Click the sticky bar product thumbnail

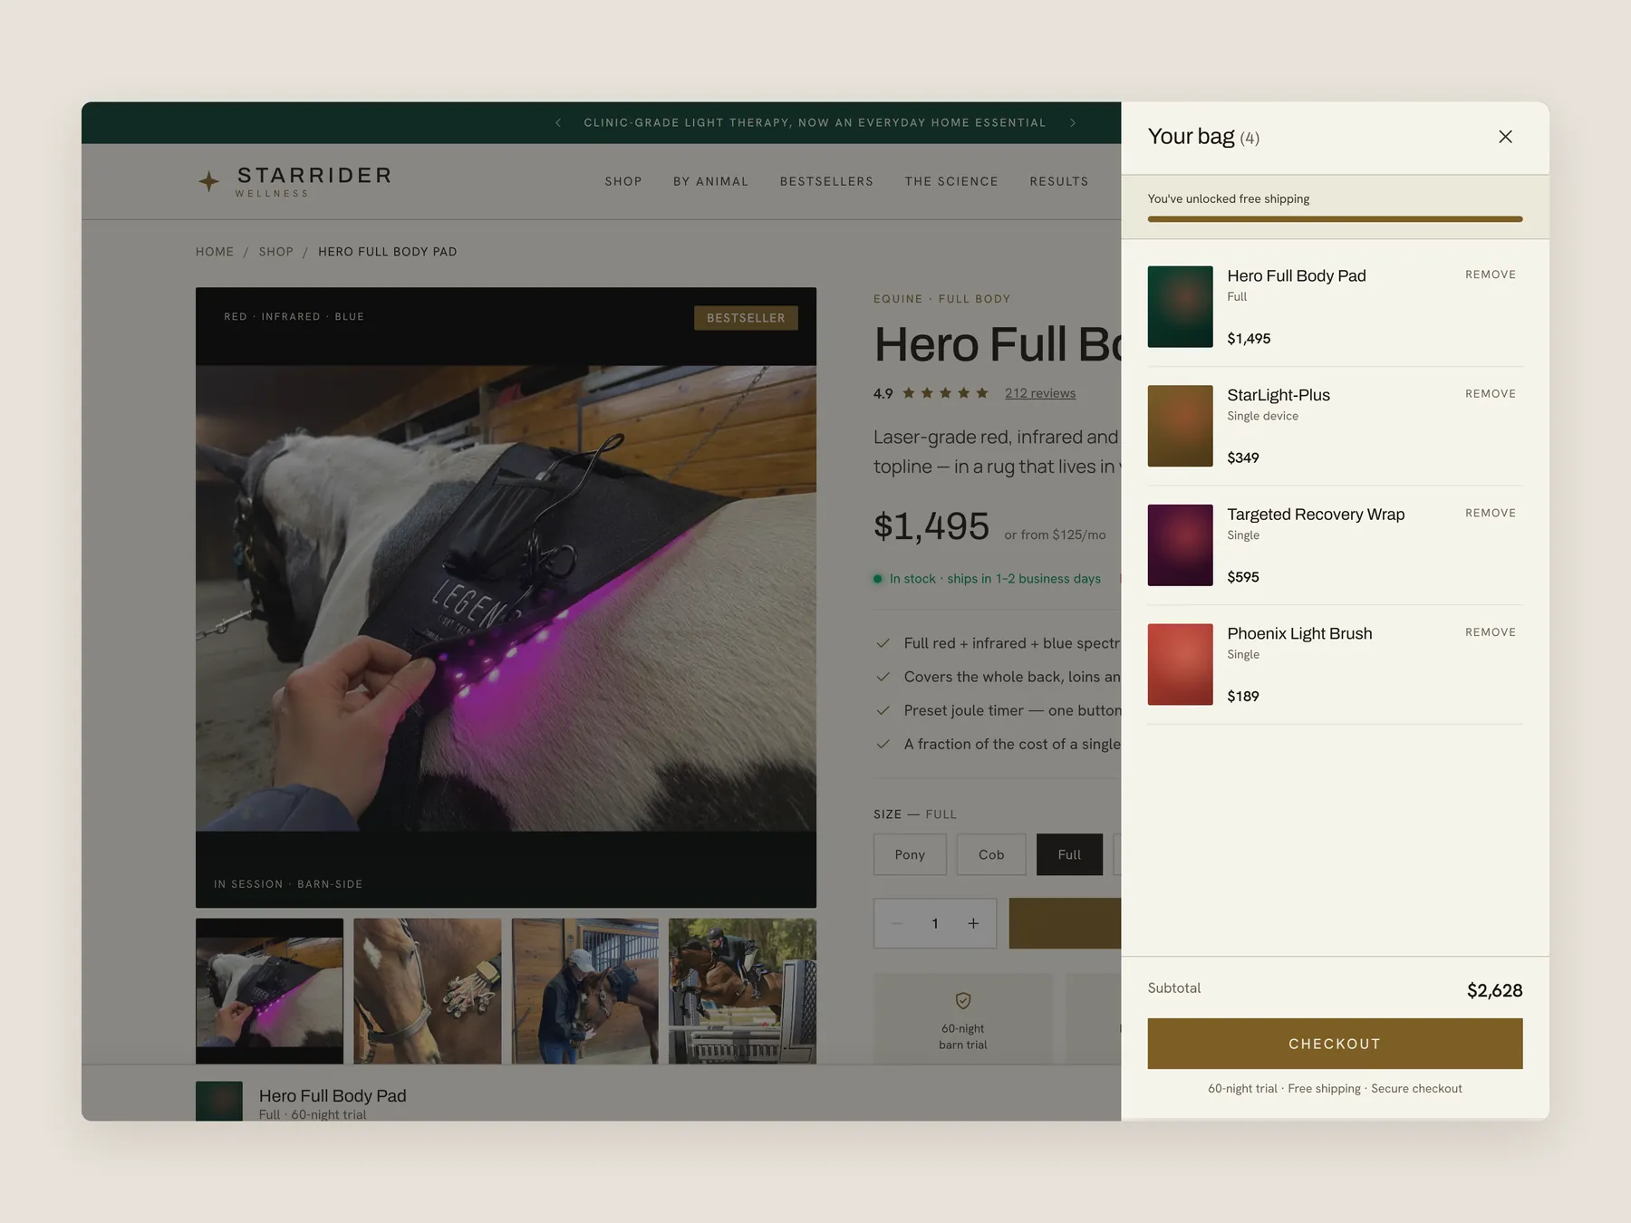219,1101
